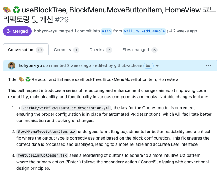Screen dimensions: 221x175
Task: Click the recycle emoji in PR title
Action: tap(17, 10)
